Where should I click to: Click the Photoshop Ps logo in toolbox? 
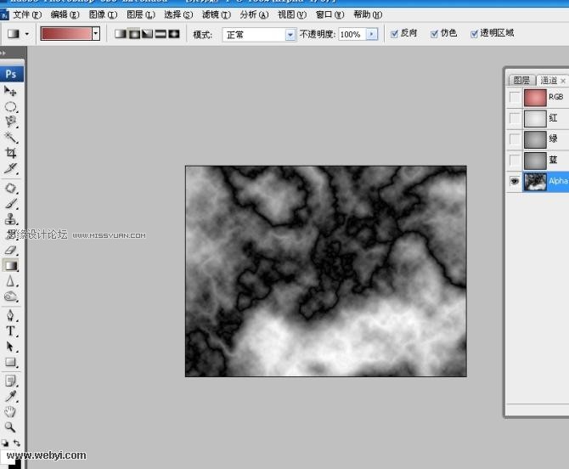(x=12, y=74)
